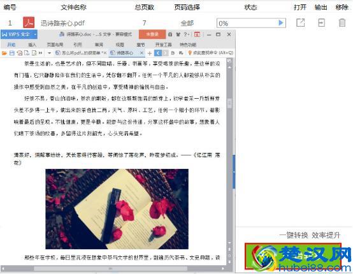Open the 开始 ribbon tab
Screen dimensions: 353x274
point(11,45)
